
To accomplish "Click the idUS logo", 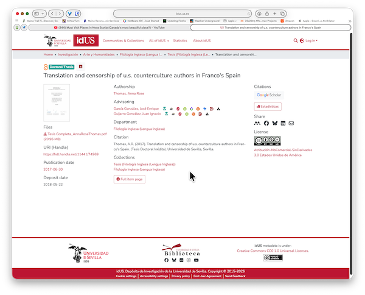I will pos(86,41).
